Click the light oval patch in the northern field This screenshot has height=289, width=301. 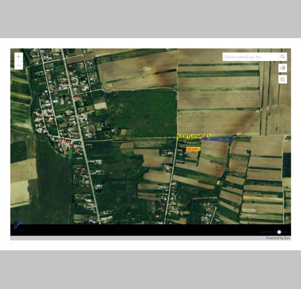tap(146, 68)
